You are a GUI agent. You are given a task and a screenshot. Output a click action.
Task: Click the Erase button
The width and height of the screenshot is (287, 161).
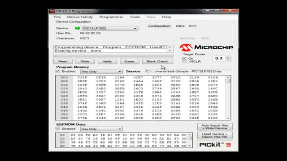click(130, 61)
